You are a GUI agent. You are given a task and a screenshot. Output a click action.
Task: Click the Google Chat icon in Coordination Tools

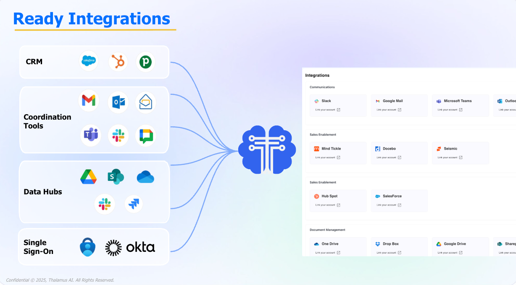(x=146, y=135)
